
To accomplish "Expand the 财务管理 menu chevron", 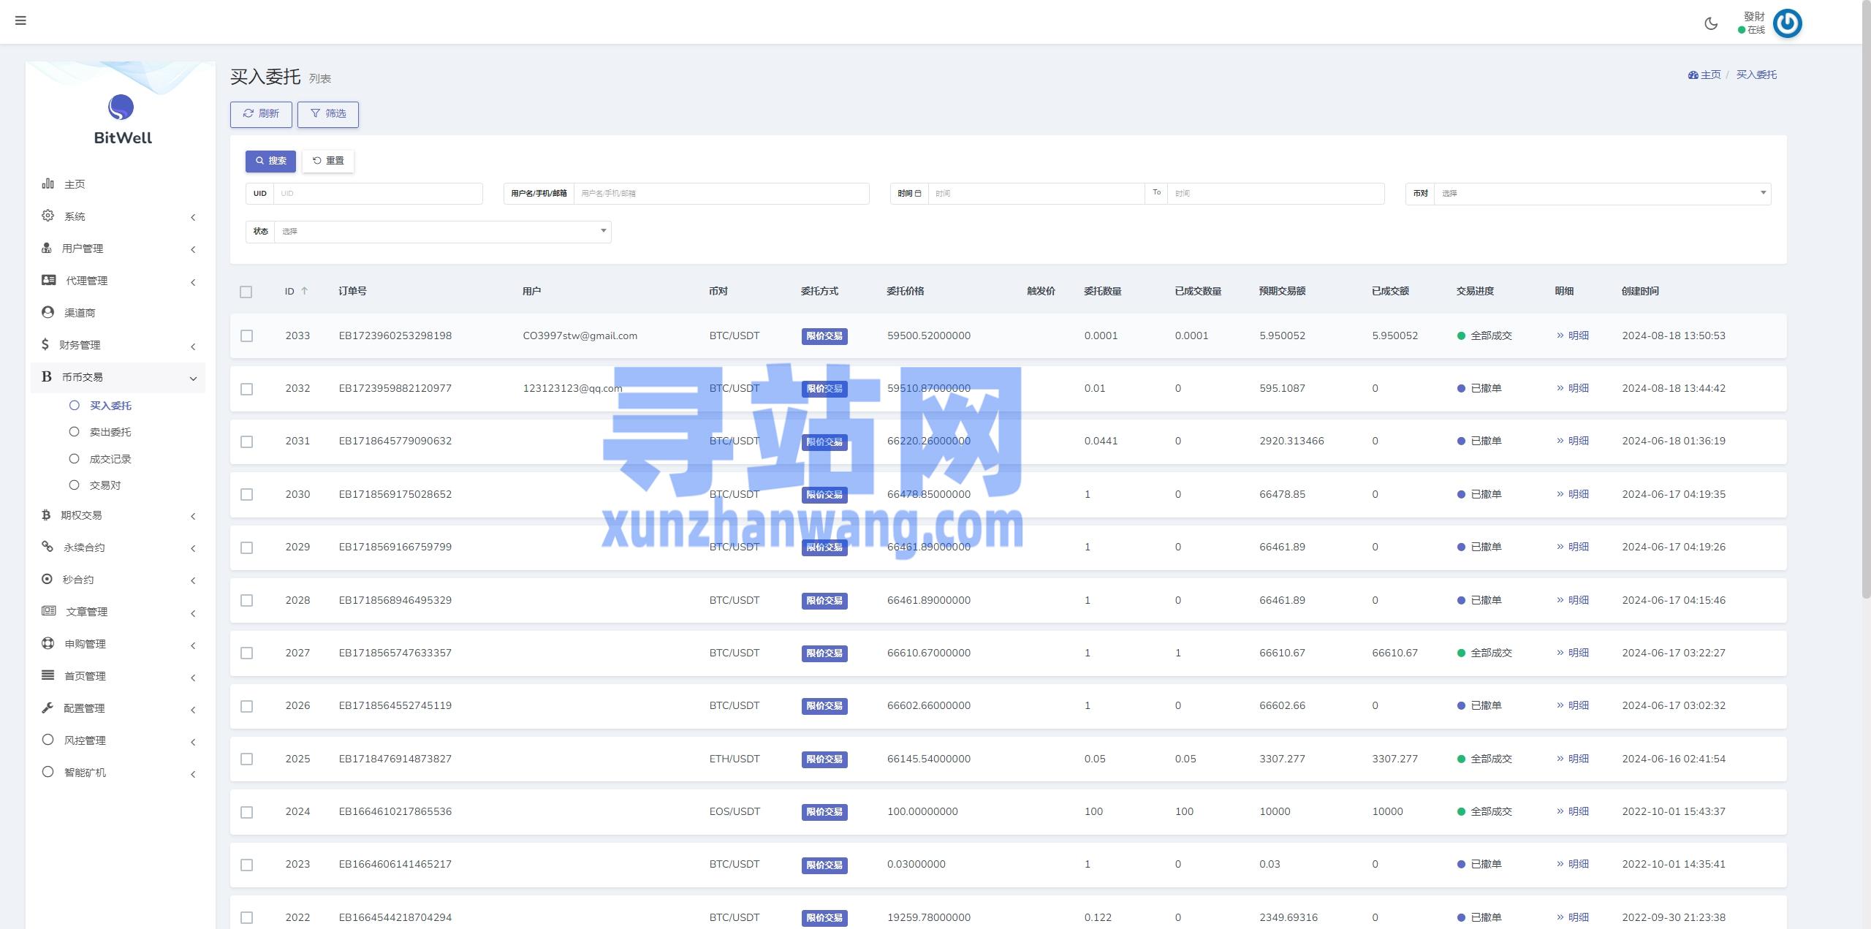I will pos(193,346).
